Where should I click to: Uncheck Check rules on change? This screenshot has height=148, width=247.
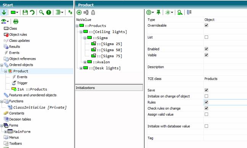coord(206,108)
